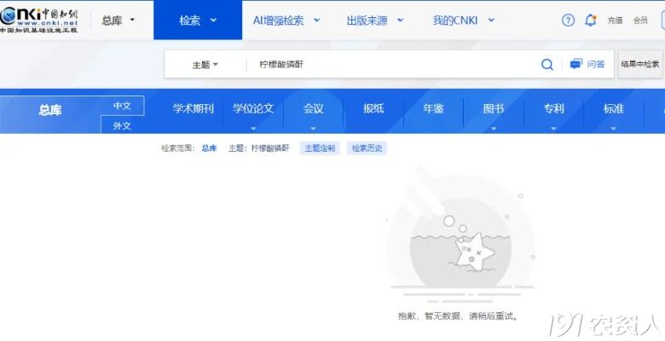
Task: Open the 学位论文 tab
Action: [253, 108]
